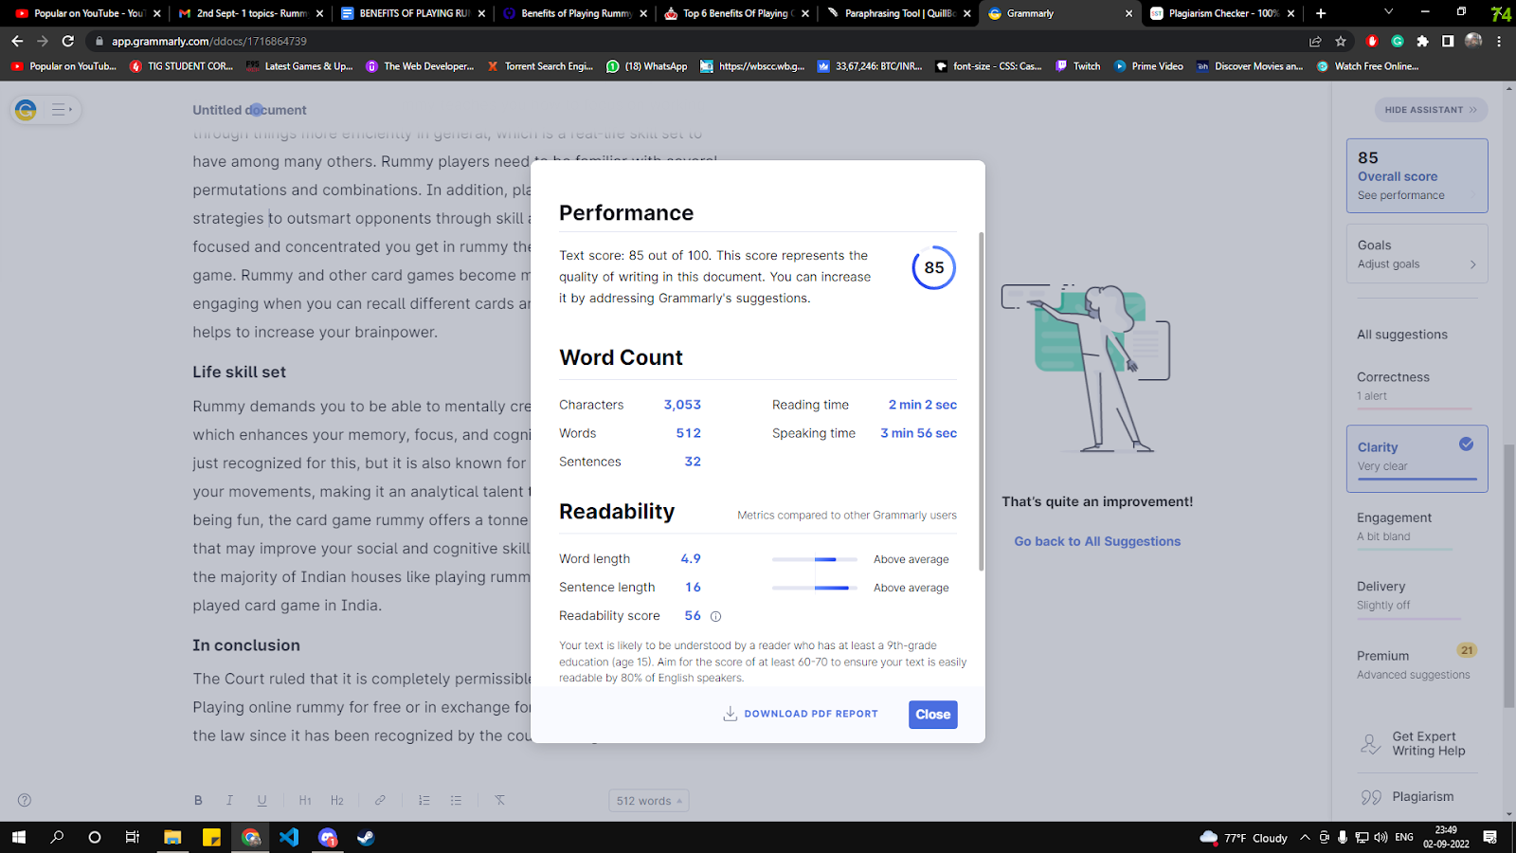Show hidden system tray icons
1516x853 pixels.
[1305, 837]
